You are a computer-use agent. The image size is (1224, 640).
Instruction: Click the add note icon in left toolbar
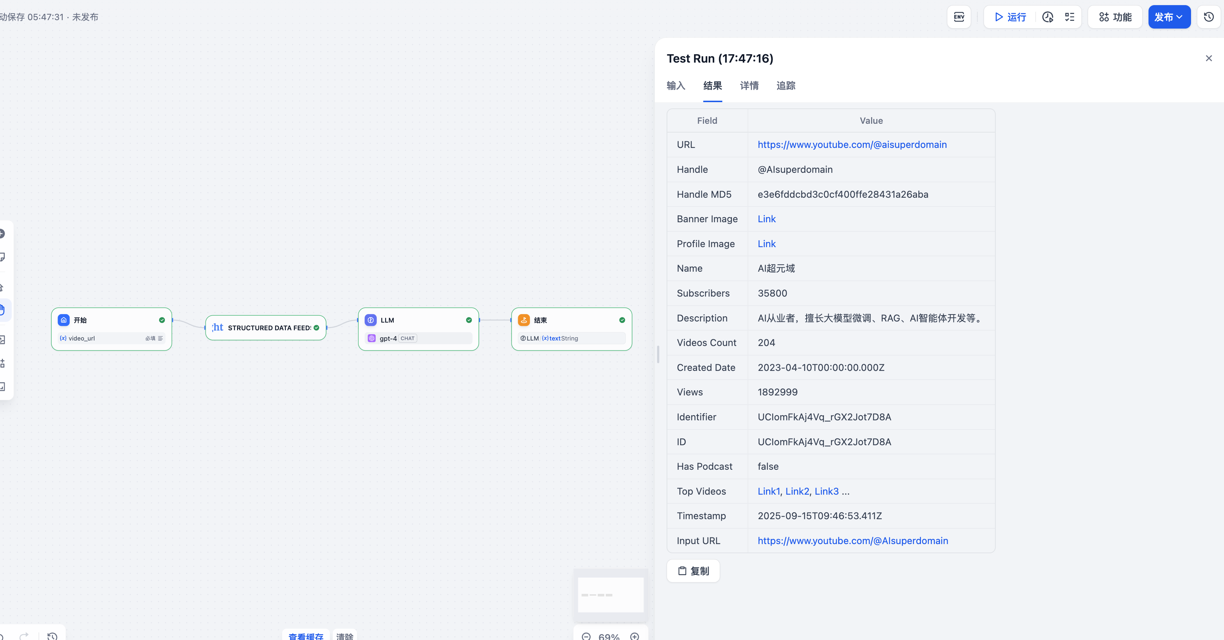(2, 257)
